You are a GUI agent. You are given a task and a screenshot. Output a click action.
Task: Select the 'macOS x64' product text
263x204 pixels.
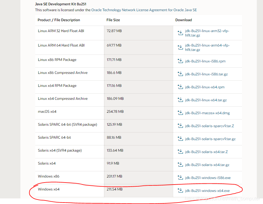click(47, 112)
